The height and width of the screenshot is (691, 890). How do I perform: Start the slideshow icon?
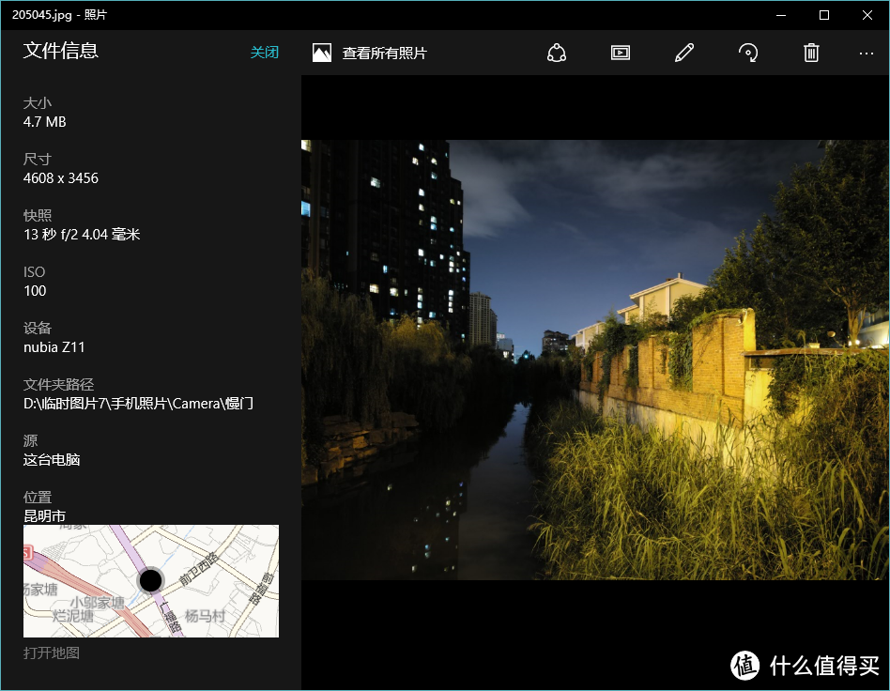(621, 53)
